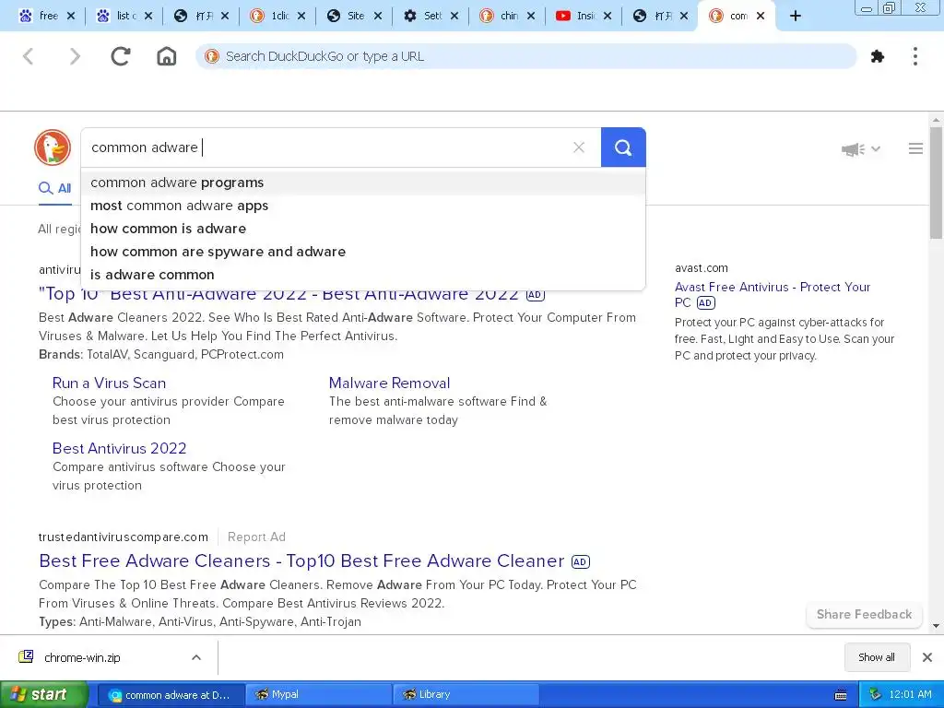The height and width of the screenshot is (708, 944).
Task: Switch to Library taskbar window
Action: click(466, 695)
